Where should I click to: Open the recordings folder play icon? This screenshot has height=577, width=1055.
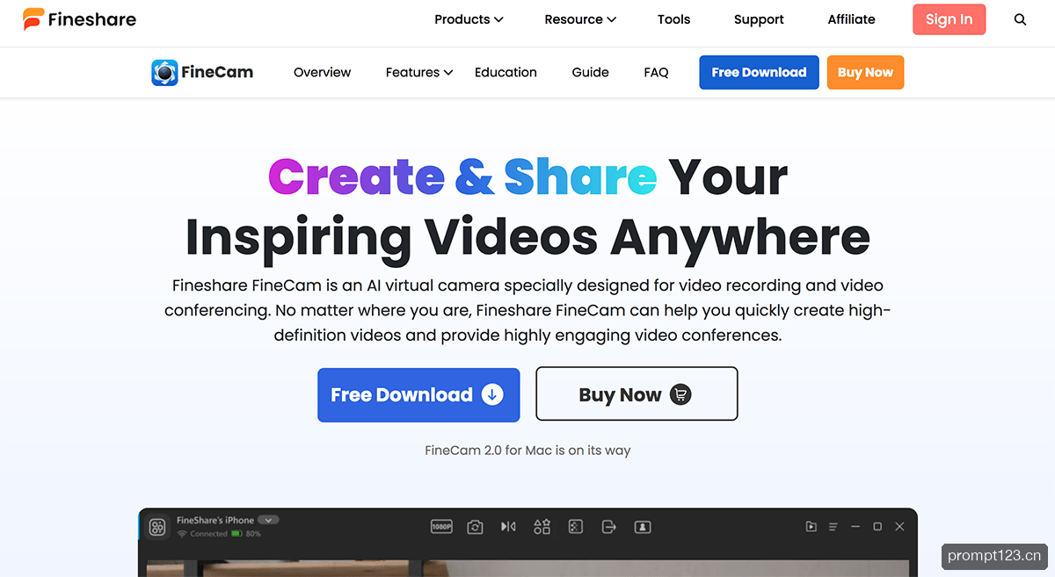pyautogui.click(x=811, y=527)
